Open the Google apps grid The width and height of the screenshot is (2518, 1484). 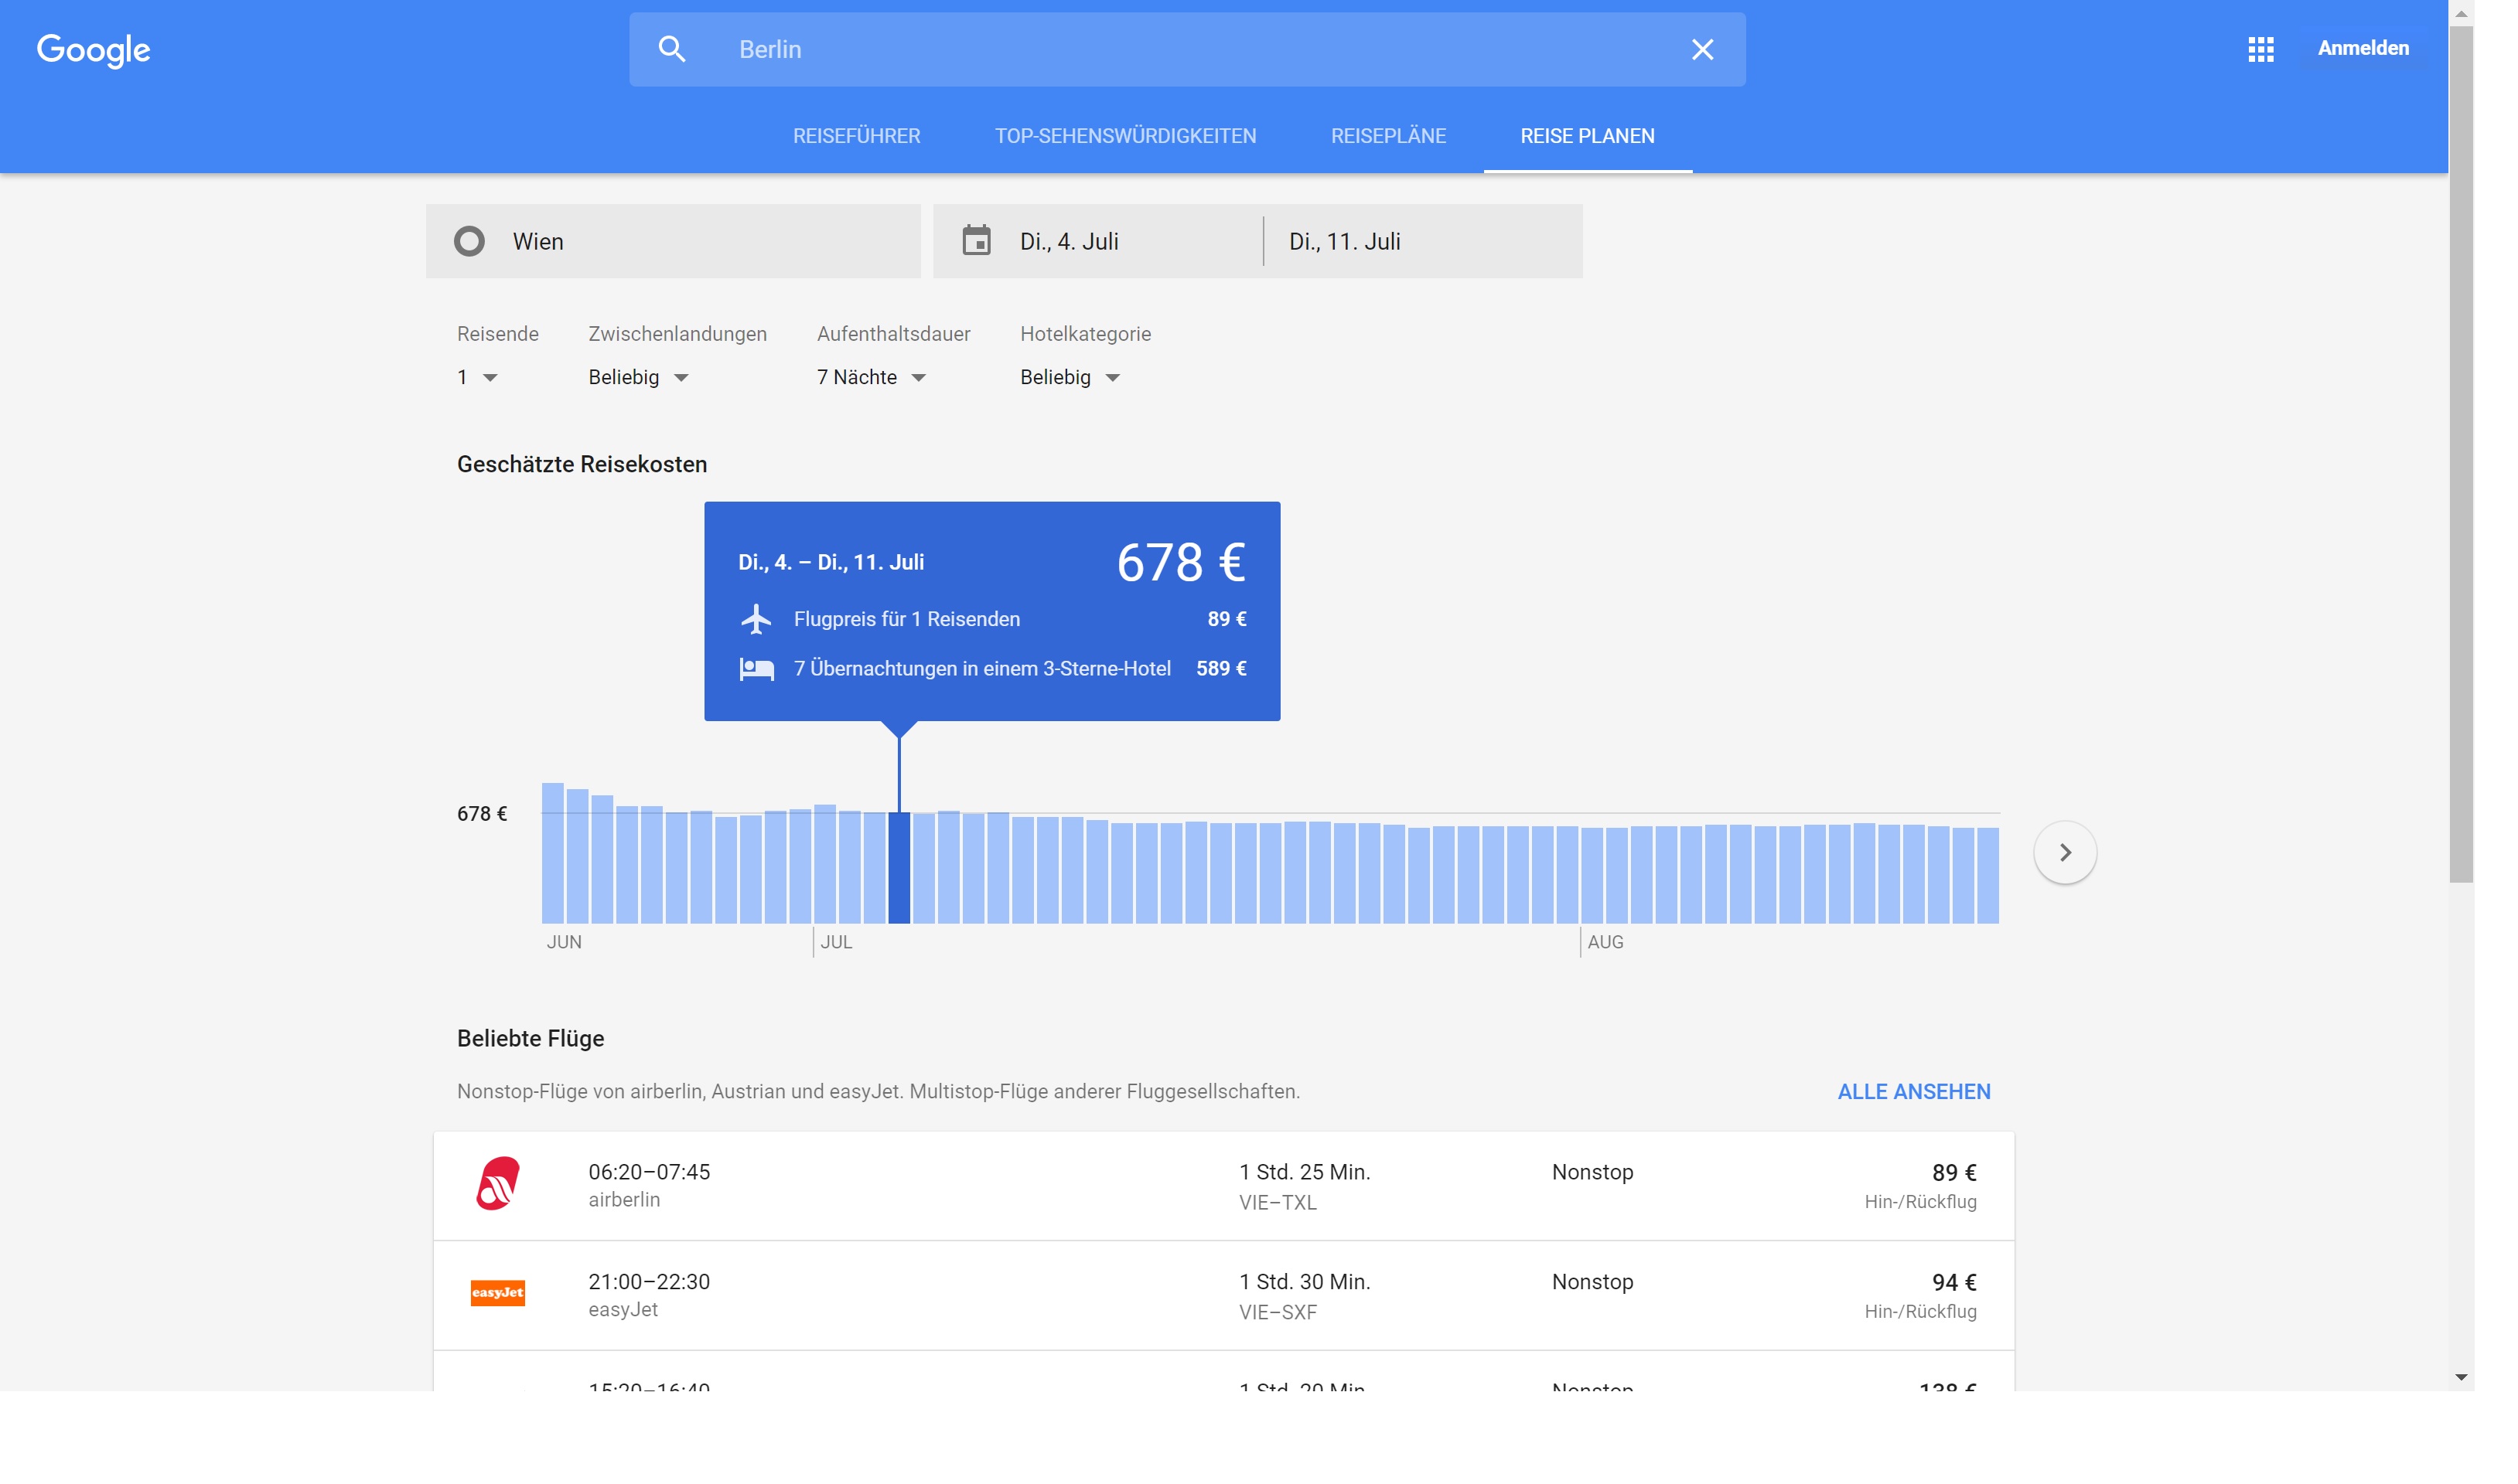click(x=2260, y=49)
